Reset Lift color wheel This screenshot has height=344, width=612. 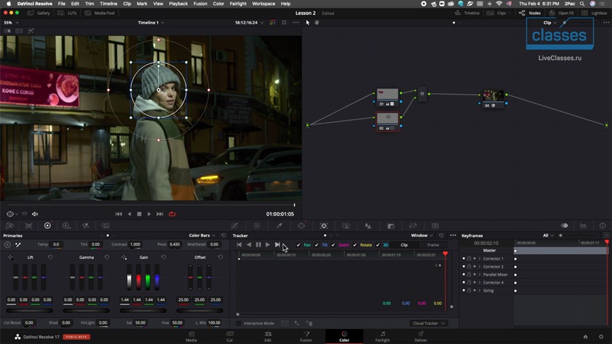pos(50,258)
